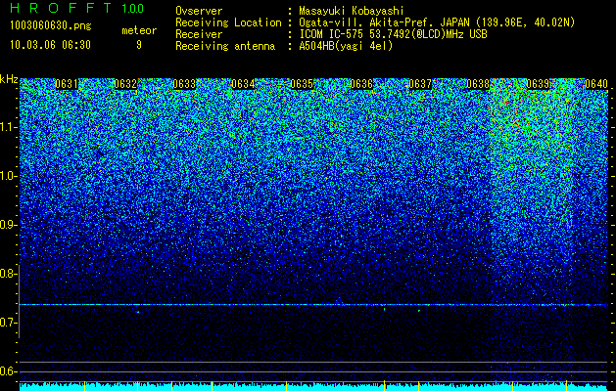Select the version number 1.00
The image size is (616, 391).
133,9
